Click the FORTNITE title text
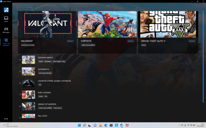Viewport: 206px width, 128px height. (x=86, y=41)
